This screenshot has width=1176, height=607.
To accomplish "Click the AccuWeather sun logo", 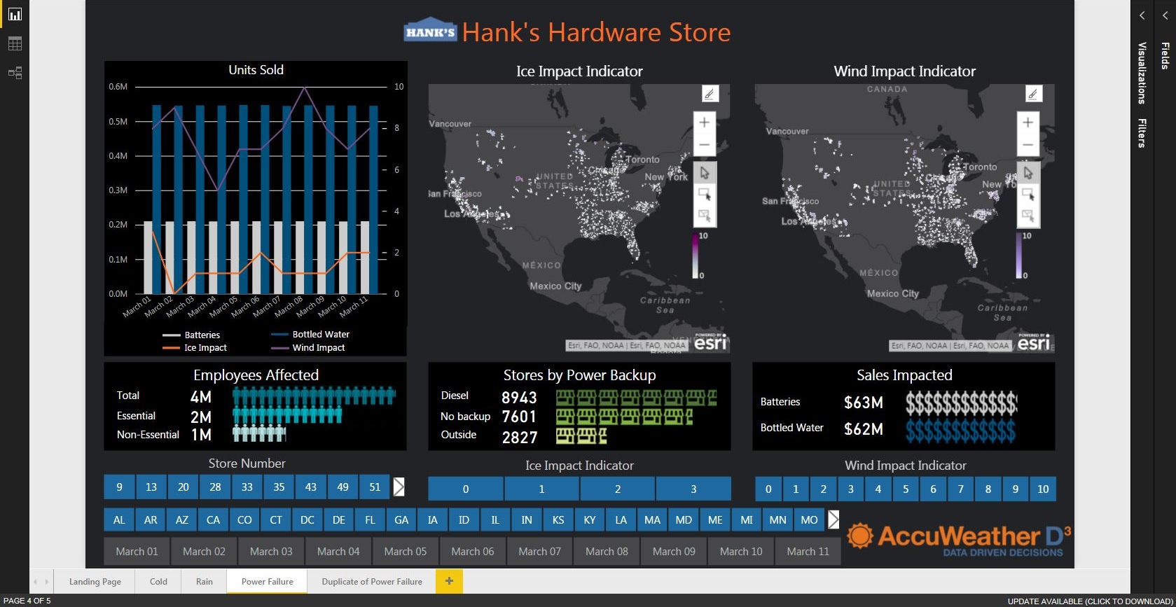I will [x=860, y=536].
